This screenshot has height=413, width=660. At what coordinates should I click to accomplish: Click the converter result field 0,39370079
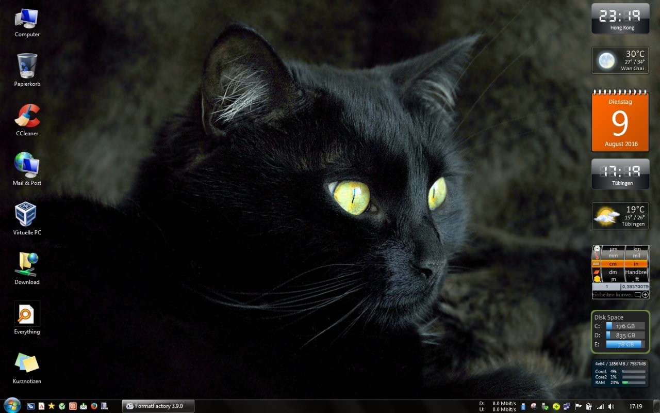(x=635, y=287)
